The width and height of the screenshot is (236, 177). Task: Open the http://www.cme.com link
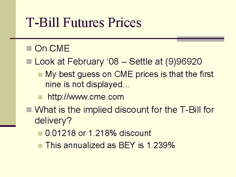86,97
